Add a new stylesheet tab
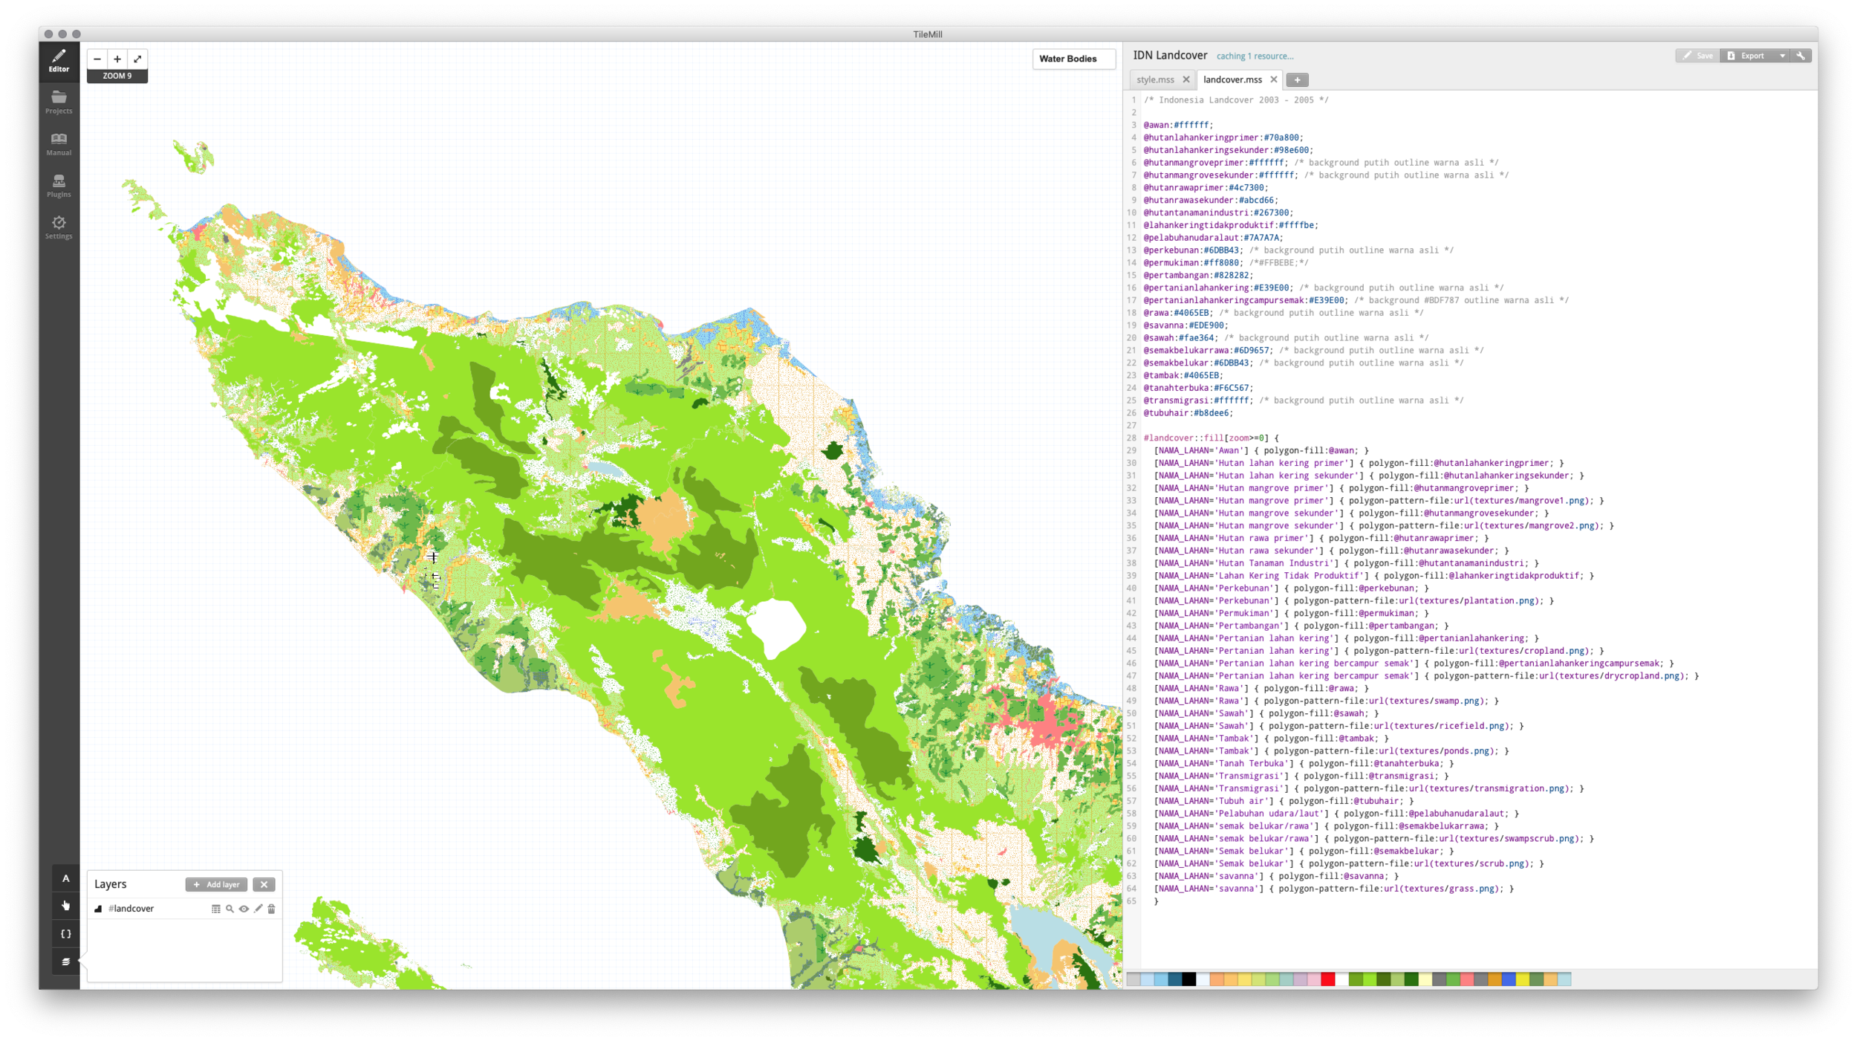Screen dimensions: 1857x1041 pyautogui.click(x=1297, y=80)
